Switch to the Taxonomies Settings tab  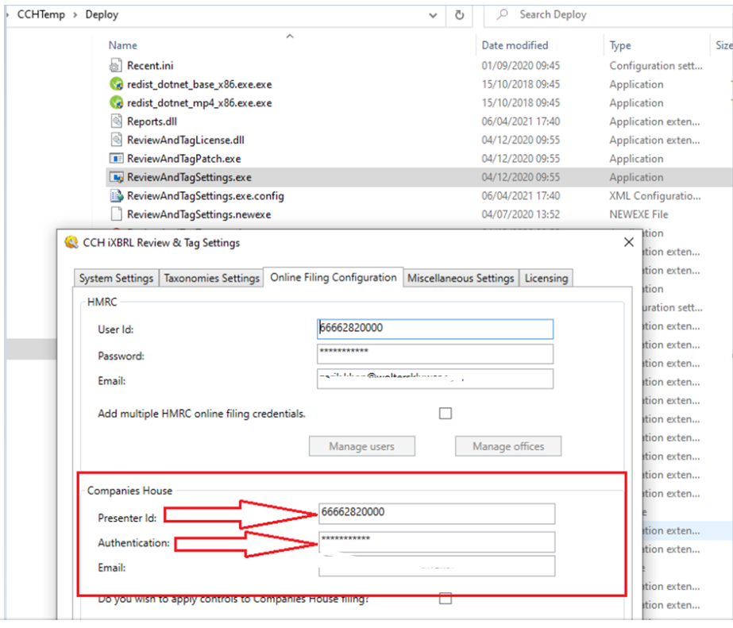tap(211, 278)
